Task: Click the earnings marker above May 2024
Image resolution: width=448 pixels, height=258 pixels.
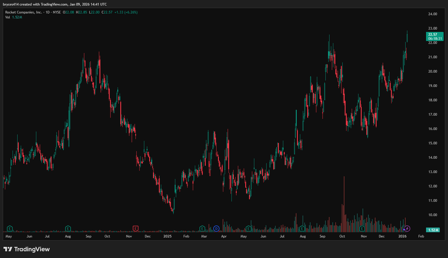Action: coord(10,228)
